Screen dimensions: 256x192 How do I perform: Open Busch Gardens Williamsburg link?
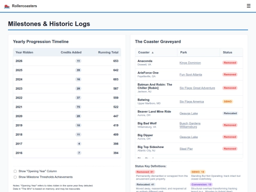(190, 125)
